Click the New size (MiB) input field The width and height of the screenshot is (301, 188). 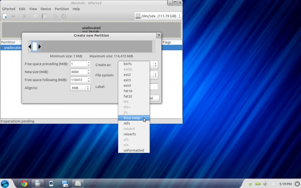click(x=78, y=72)
